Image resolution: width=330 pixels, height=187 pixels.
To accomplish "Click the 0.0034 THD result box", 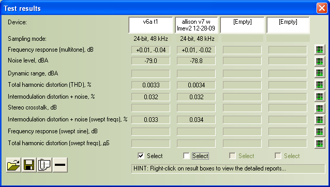I will point(196,85).
